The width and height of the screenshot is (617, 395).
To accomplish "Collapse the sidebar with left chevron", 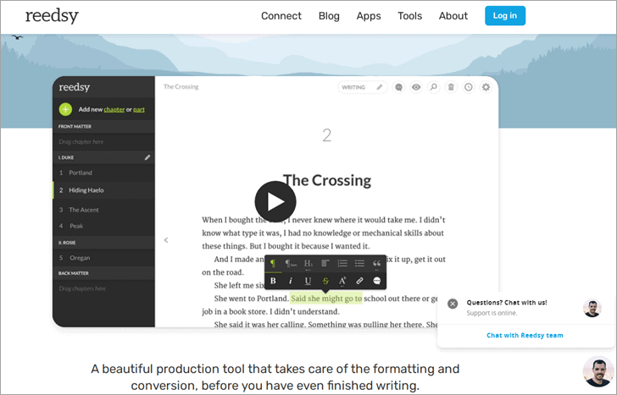I will (166, 240).
